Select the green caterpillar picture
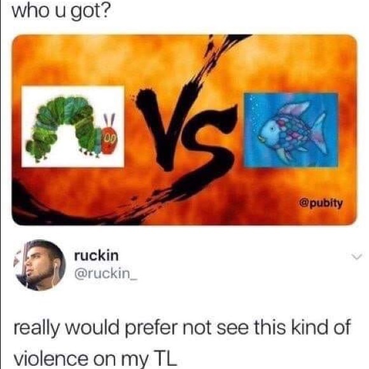The width and height of the screenshot is (369, 369). click(73, 127)
